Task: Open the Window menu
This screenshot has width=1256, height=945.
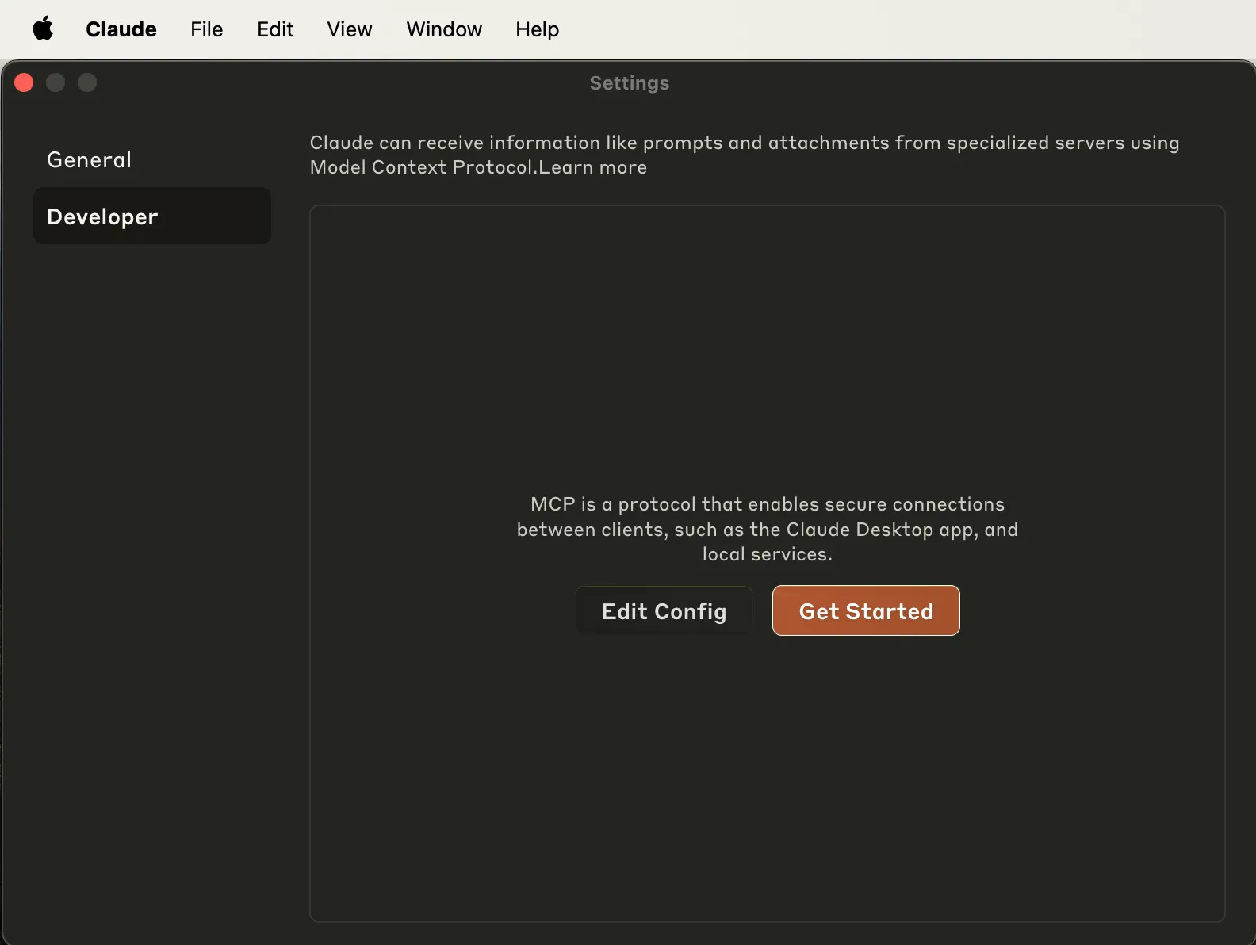Action: pos(444,29)
